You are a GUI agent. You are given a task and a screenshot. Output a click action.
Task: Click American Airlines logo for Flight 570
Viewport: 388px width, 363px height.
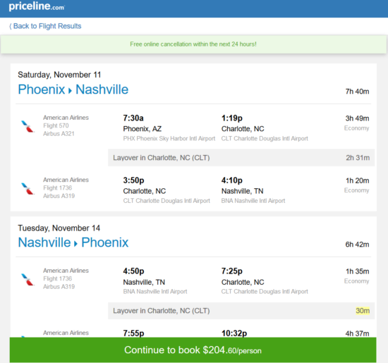(x=28, y=126)
